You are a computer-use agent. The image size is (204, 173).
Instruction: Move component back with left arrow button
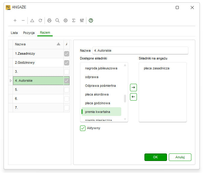(133, 97)
